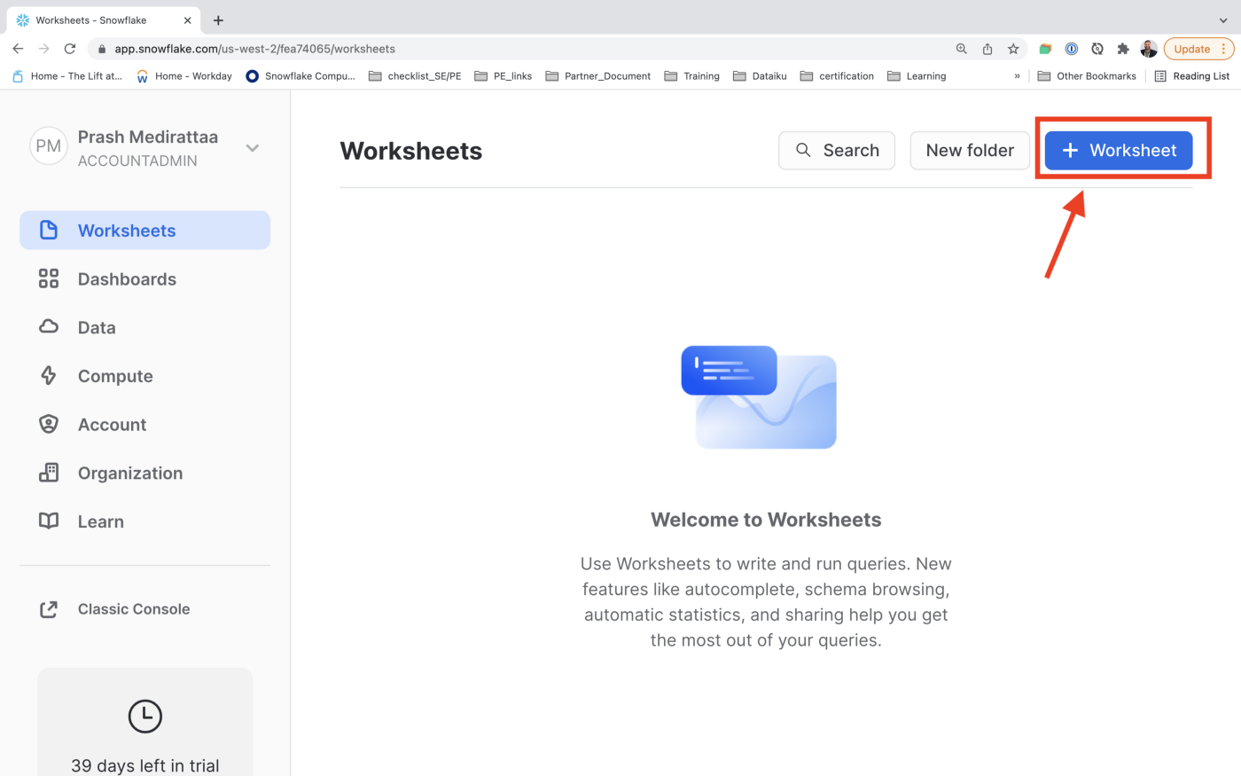Open the green browser extension icon
The height and width of the screenshot is (776, 1241).
point(1045,49)
